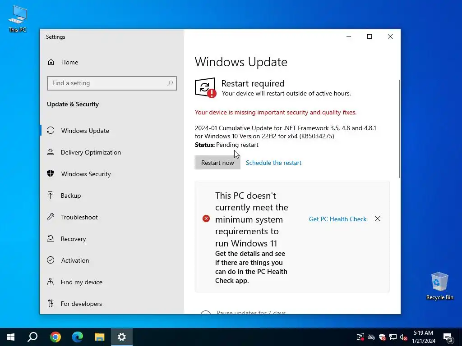Click the Windows Security shield icon
462x346 pixels.
click(51, 173)
